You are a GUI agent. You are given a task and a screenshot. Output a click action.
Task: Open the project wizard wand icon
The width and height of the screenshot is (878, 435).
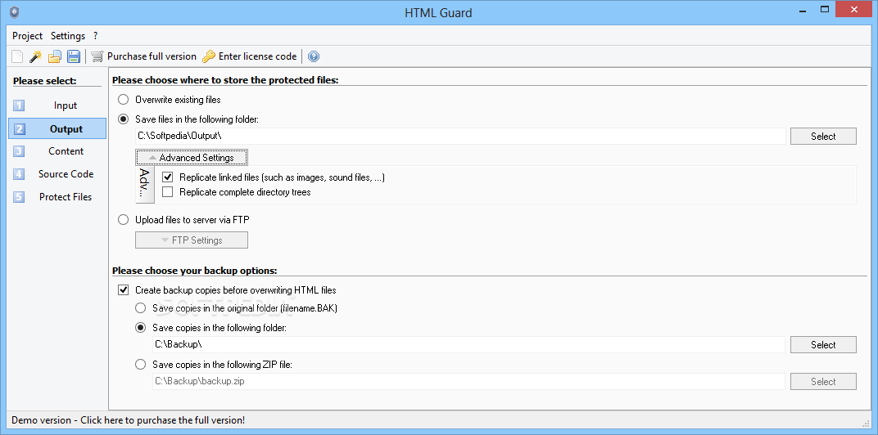coord(36,56)
